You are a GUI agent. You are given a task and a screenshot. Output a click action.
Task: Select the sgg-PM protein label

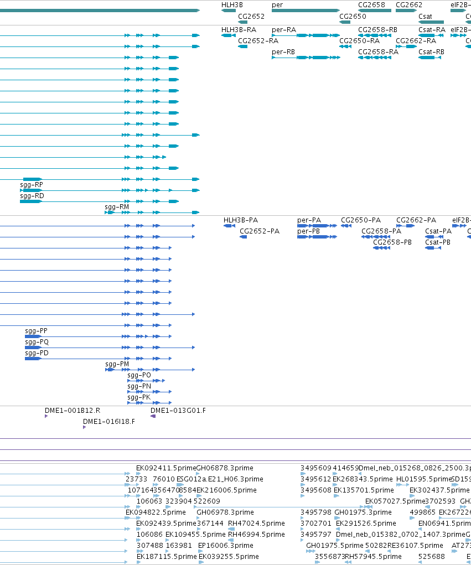[117, 364]
